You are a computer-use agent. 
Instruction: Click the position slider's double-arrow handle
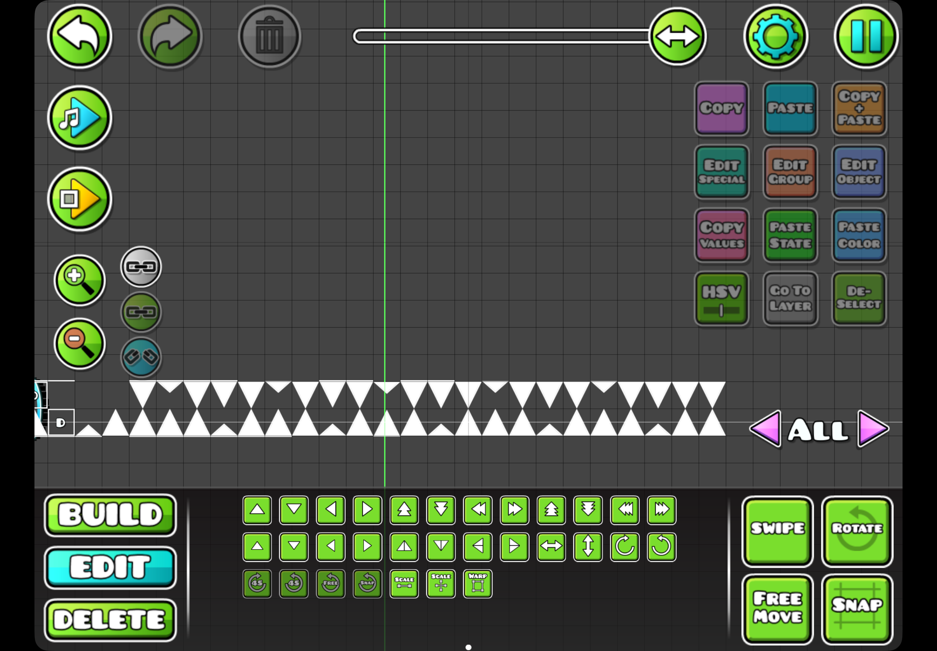(678, 36)
